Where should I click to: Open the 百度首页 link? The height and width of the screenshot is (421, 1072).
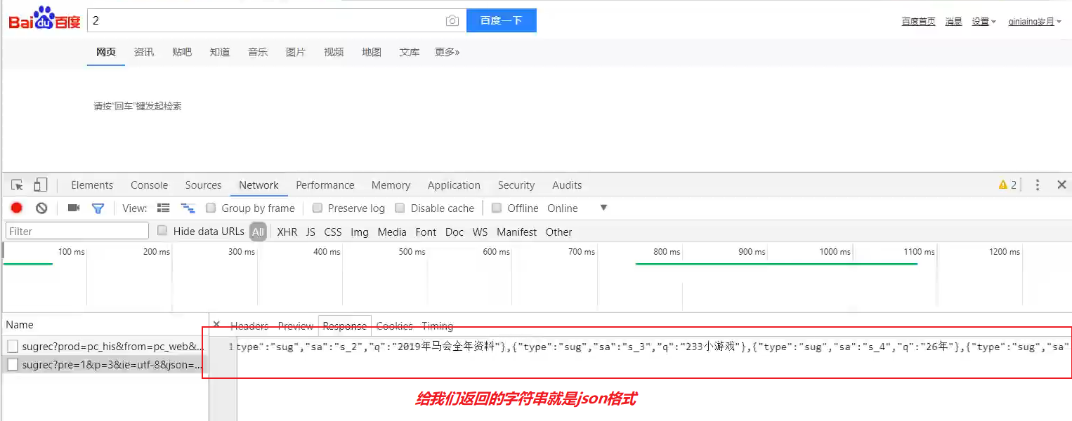point(918,22)
